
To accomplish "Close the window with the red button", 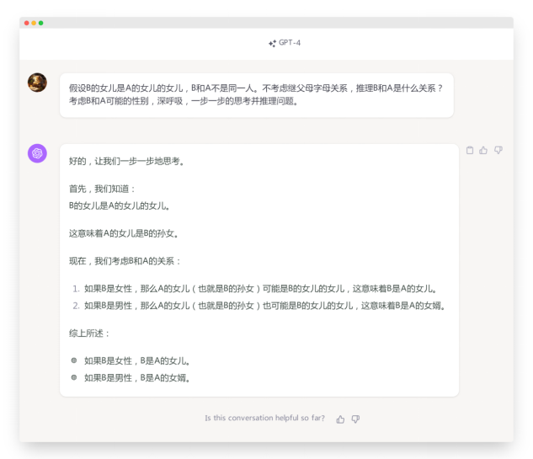I will click(26, 23).
